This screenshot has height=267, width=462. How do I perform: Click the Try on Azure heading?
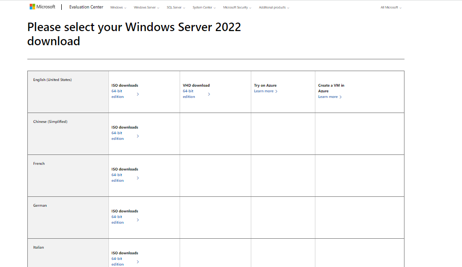(265, 85)
